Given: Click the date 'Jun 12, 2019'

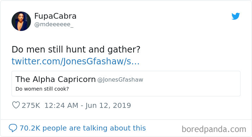Looking at the screenshot, I should click(108, 106).
